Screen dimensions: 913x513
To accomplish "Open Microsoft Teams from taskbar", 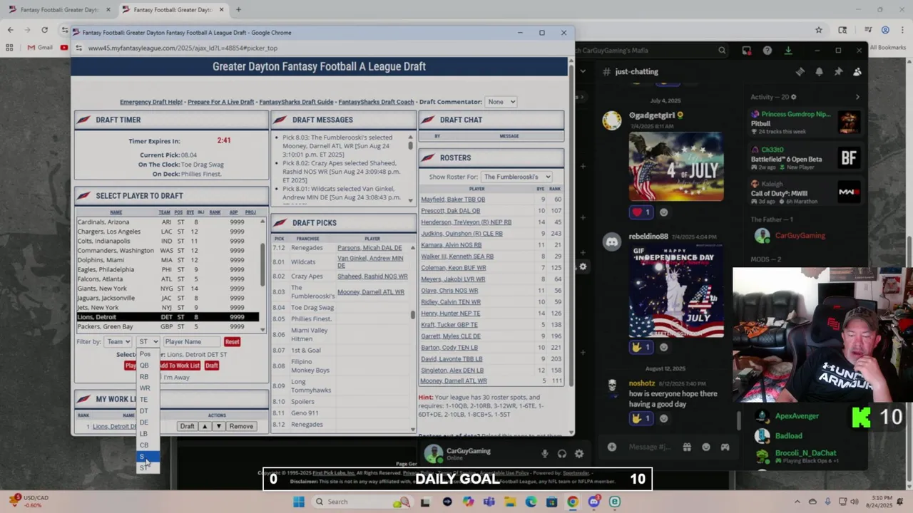I will tap(489, 502).
